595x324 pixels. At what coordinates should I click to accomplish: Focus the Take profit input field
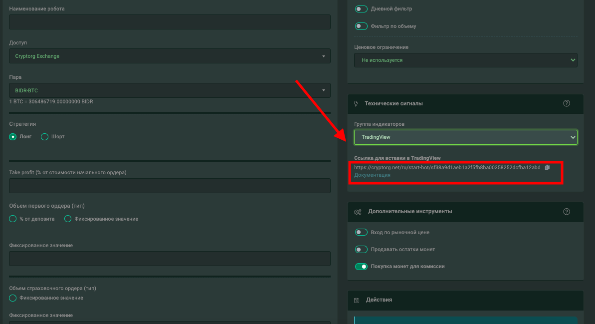pyautogui.click(x=170, y=186)
